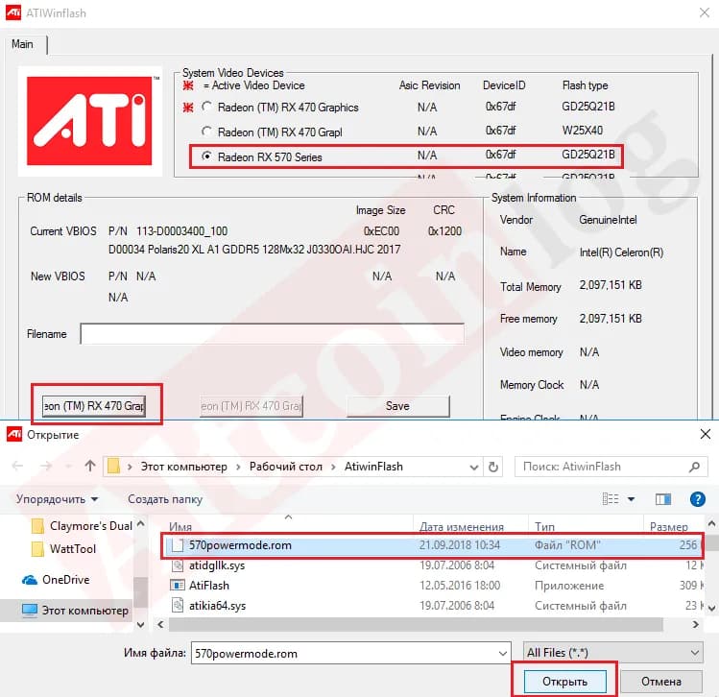Click the Save button in ATIWinflash
Image resolution: width=719 pixels, height=697 pixels.
(x=397, y=406)
